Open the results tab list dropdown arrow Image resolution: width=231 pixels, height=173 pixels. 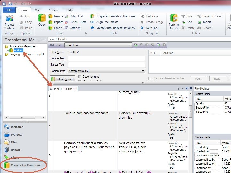187,88
